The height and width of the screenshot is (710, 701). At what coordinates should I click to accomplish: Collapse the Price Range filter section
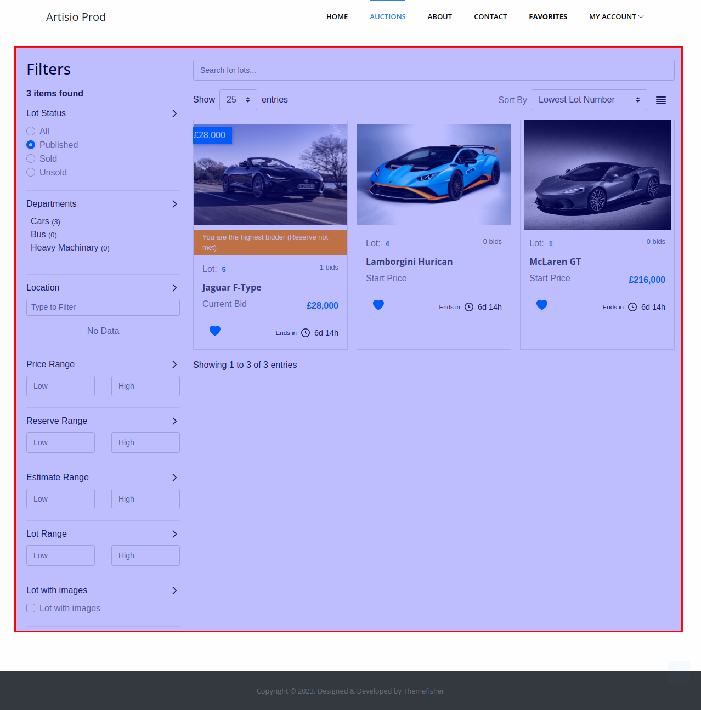[x=174, y=365]
